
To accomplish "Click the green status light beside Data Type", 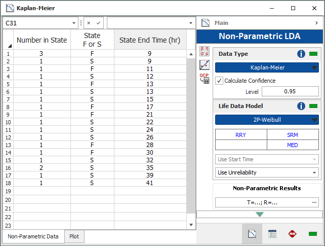I will pyautogui.click(x=313, y=54).
